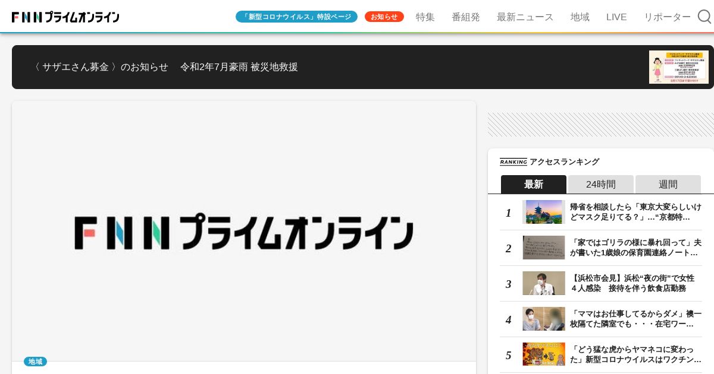Viewport: 714px width, 374px height.
Task: Open the search magnifier icon
Action: [x=704, y=17]
